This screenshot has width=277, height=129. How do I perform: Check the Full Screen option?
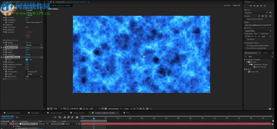click(x=245, y=39)
